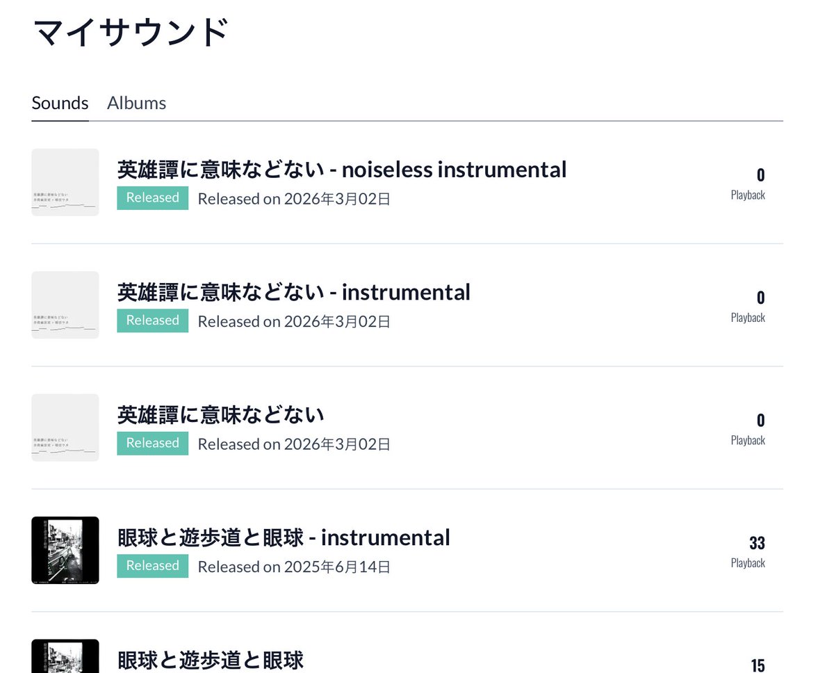Click the マイサウンド page heading
Image resolution: width=834 pixels, height=673 pixels.
[x=131, y=33]
